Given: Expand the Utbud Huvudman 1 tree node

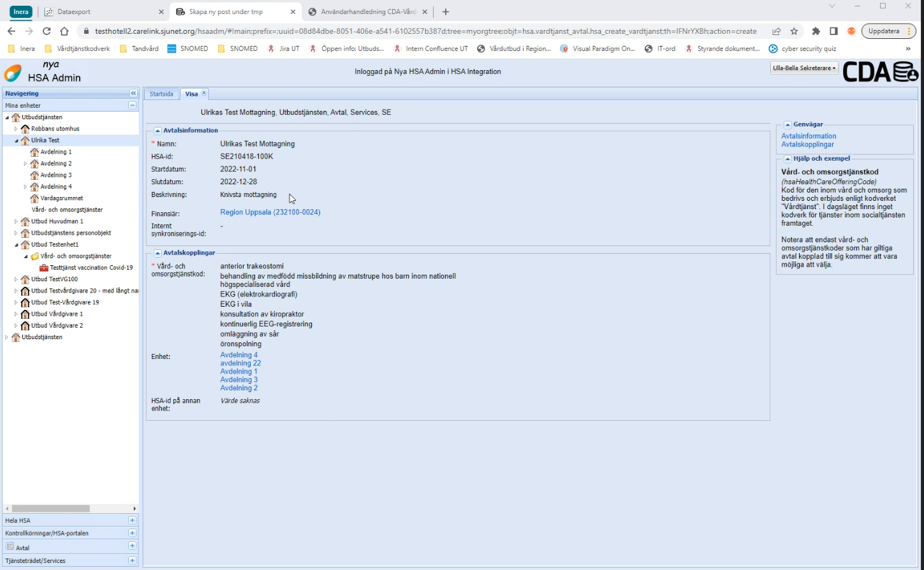Looking at the screenshot, I should click(16, 221).
